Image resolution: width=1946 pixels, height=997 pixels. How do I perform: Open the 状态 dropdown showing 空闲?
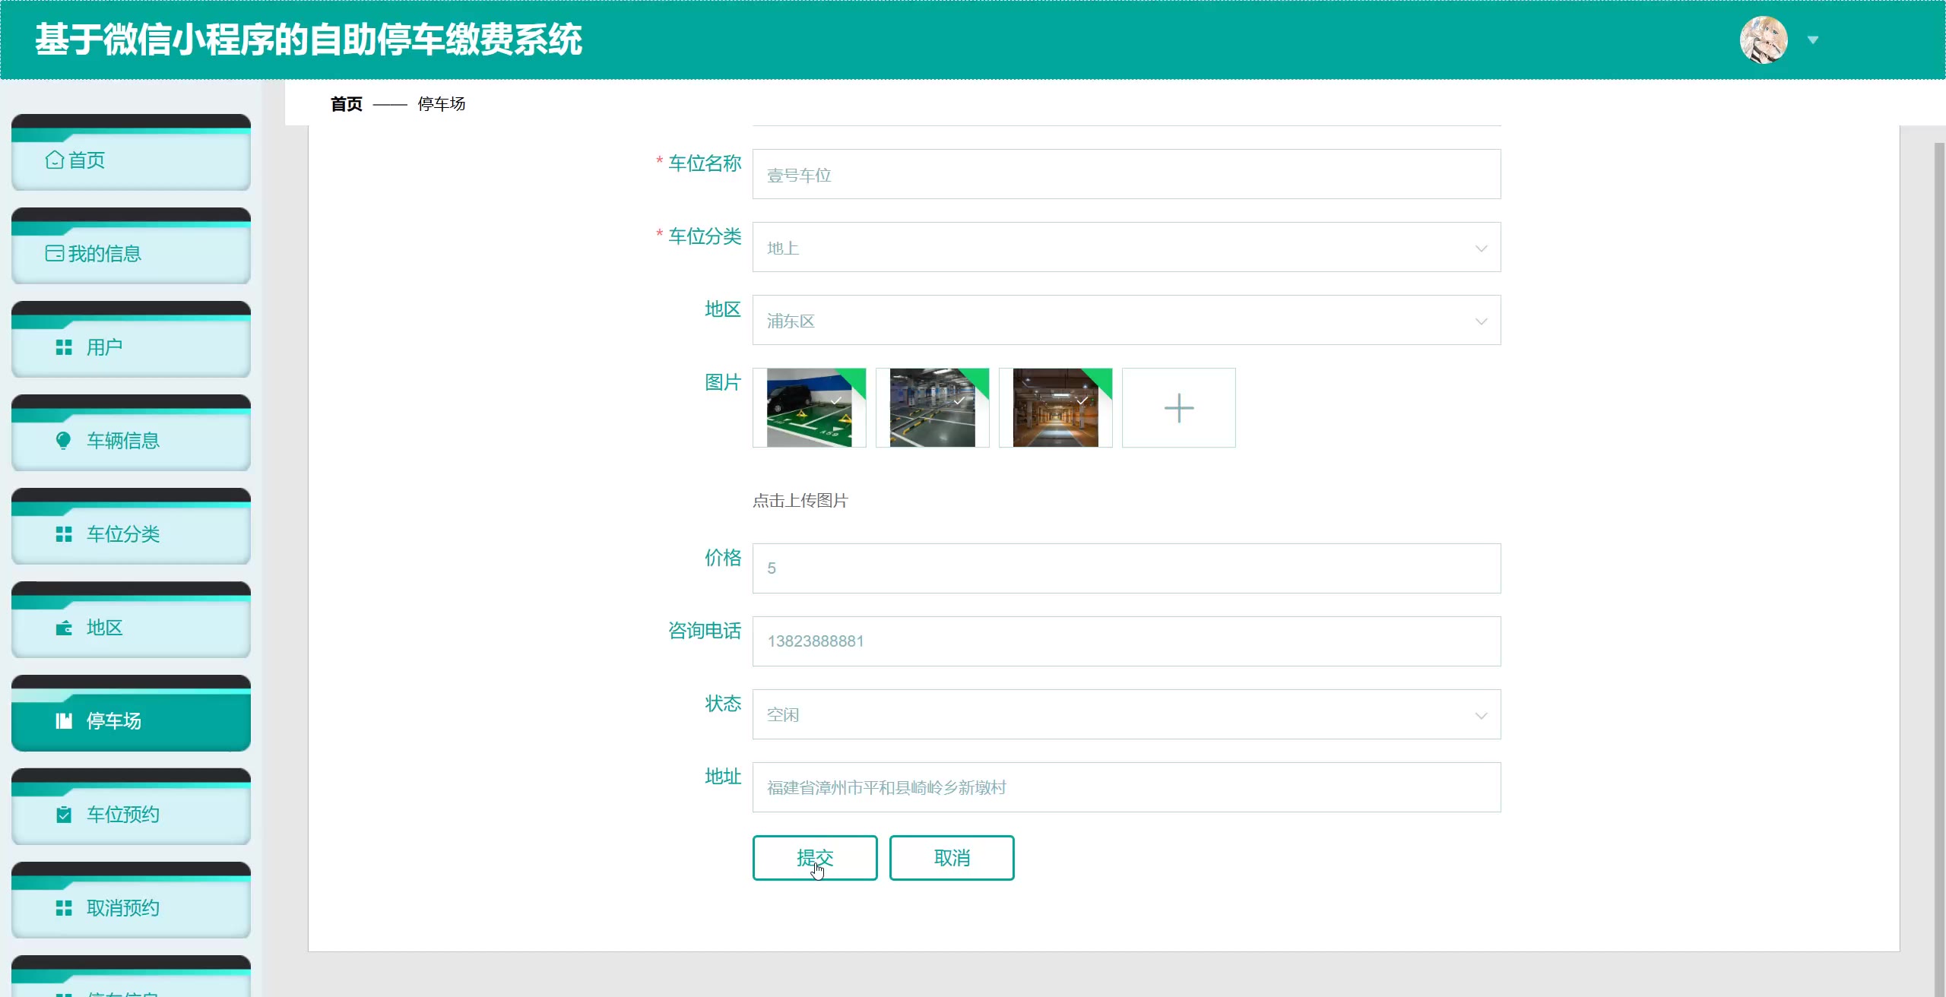1126,714
